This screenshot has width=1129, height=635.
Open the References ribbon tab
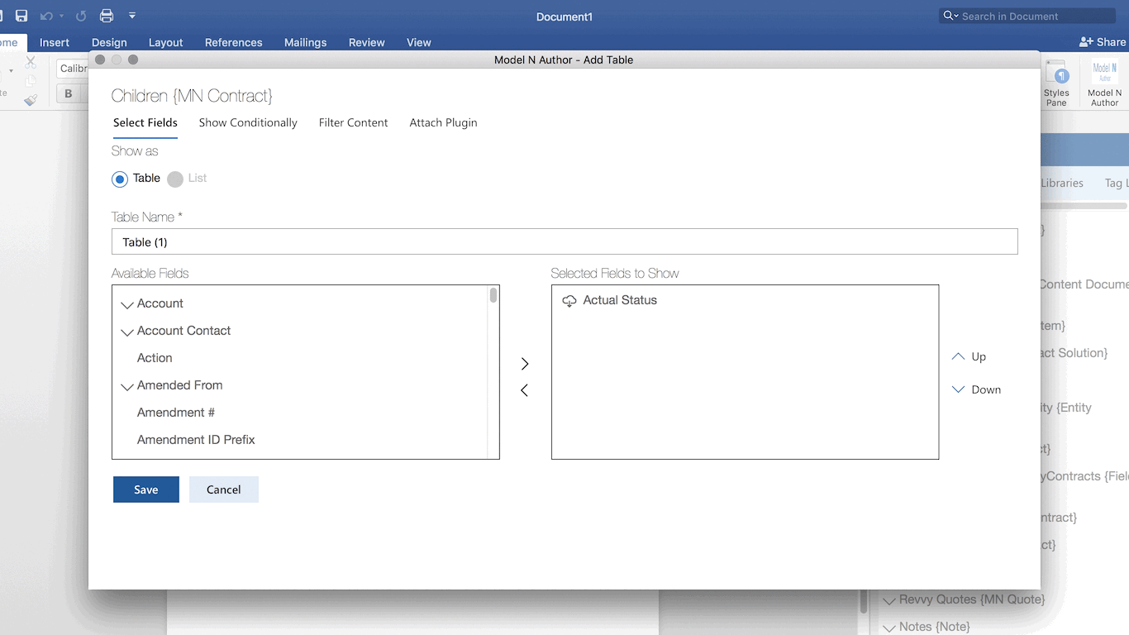(x=234, y=42)
